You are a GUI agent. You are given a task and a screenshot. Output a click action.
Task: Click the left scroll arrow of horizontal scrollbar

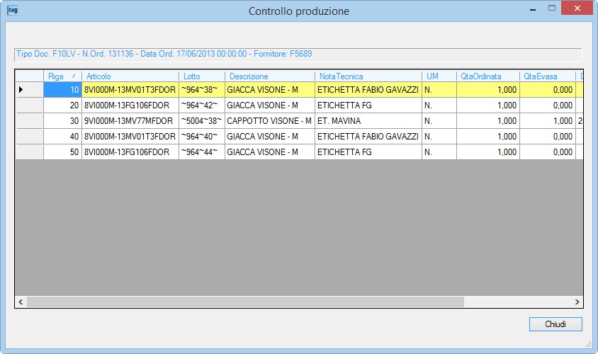(x=21, y=302)
